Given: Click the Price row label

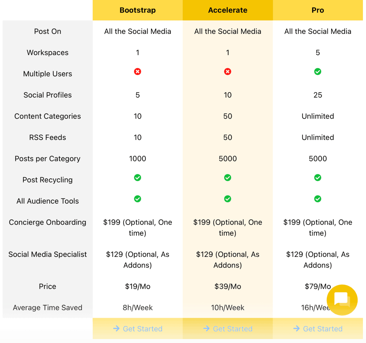Looking at the screenshot, I should pyautogui.click(x=47, y=286).
